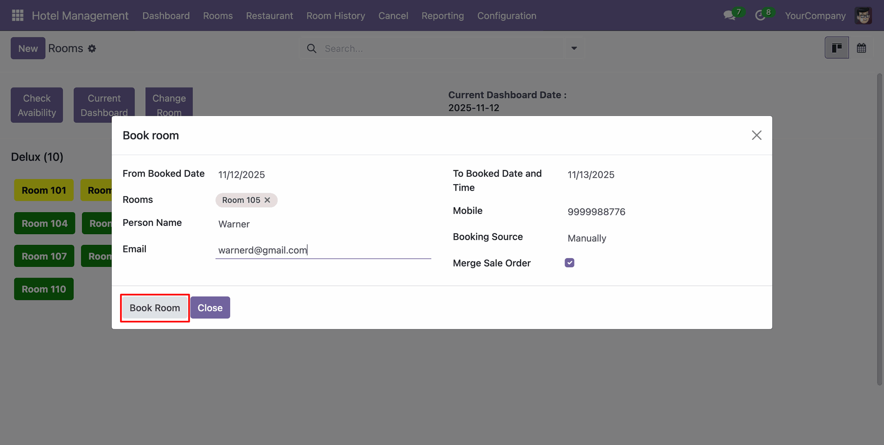
Task: Click the Book Room button
Action: pos(155,308)
